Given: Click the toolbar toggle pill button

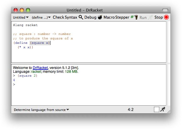Looking at the screenshot, I should coord(165,10).
